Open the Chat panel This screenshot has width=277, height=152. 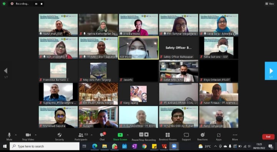102,137
